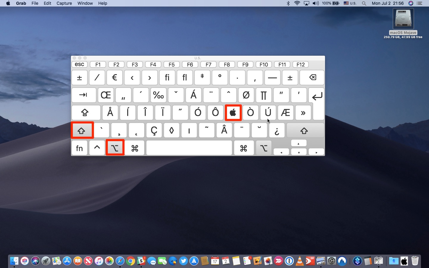Open Messages from the Dock

click(x=153, y=261)
